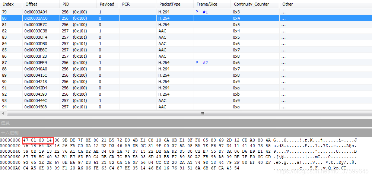Sort by the Index column header
This screenshot has height=178, width=372.
11,4
